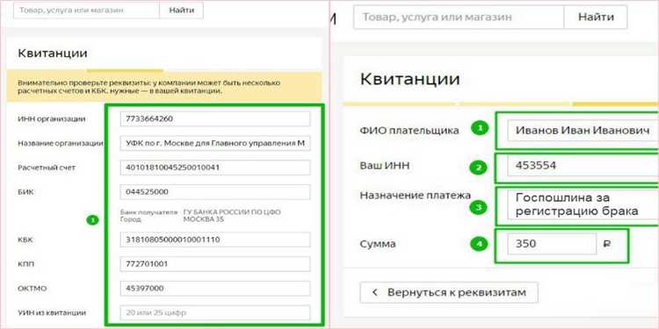Click the БИК field 044525000
659x329 pixels.
215,192
